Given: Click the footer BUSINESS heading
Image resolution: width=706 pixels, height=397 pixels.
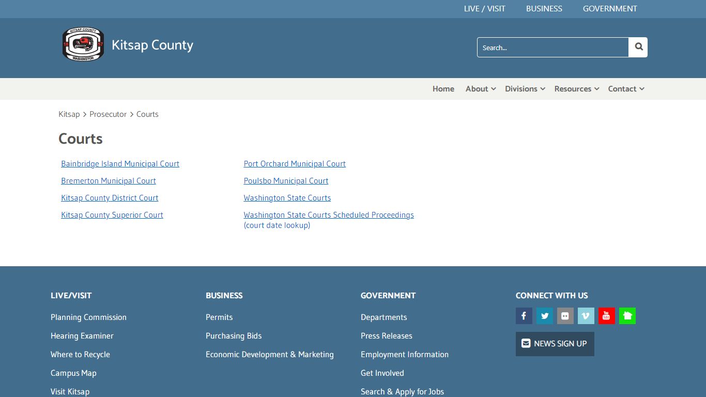Looking at the screenshot, I should click(x=224, y=296).
